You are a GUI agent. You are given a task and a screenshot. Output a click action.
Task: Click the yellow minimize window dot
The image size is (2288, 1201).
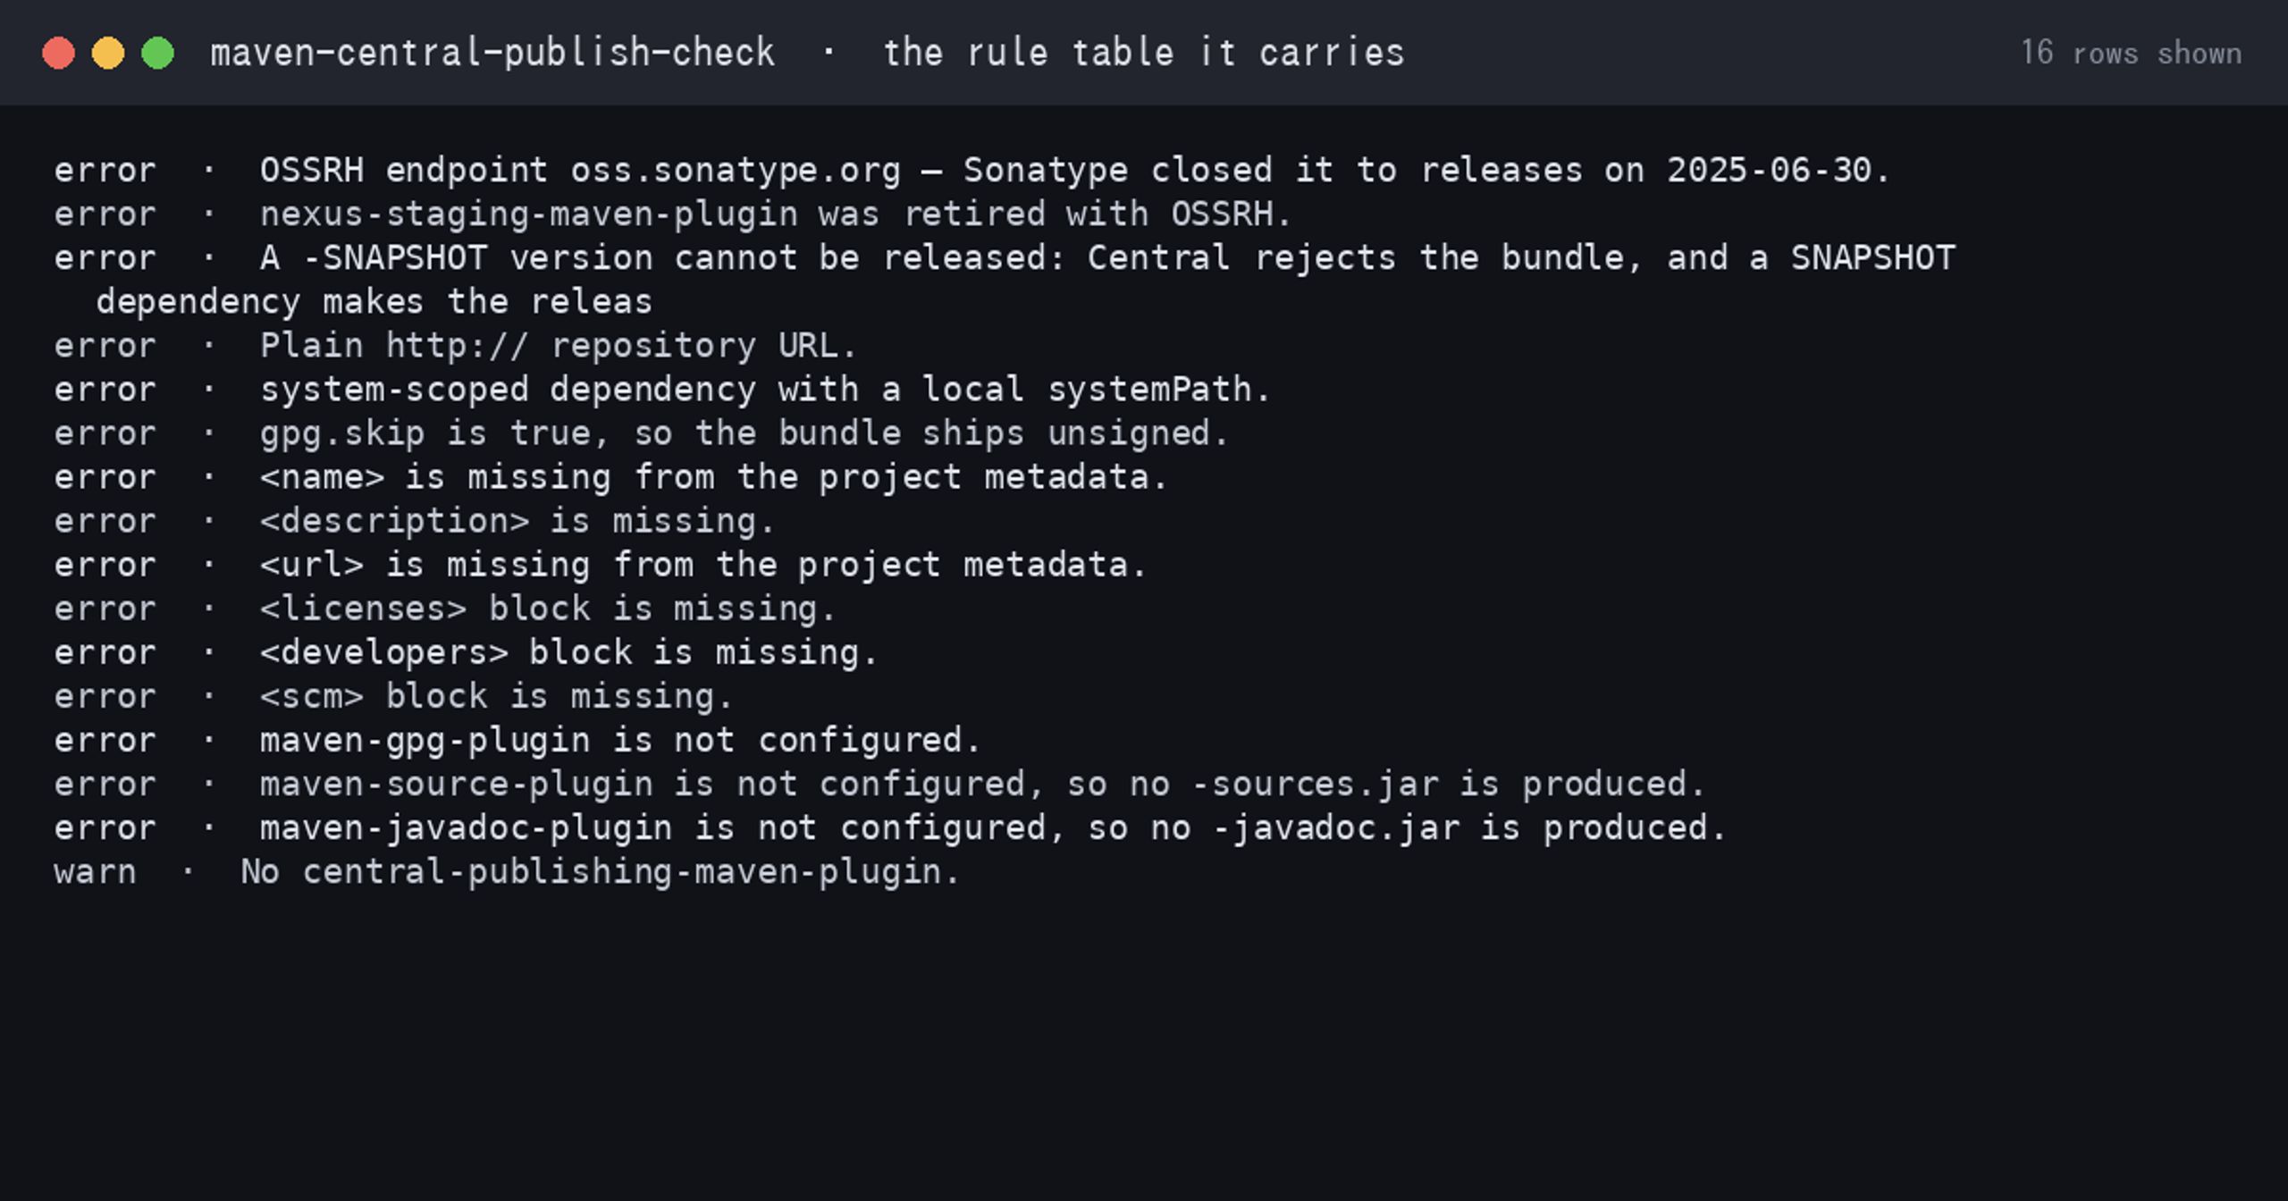point(108,53)
